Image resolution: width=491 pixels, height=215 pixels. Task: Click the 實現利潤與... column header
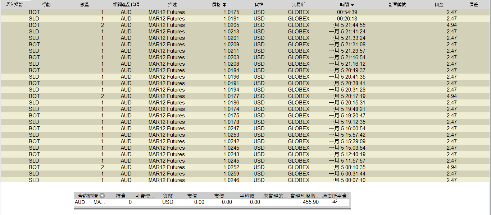point(305,196)
